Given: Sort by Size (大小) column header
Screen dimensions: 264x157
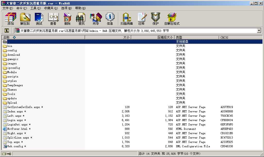Looking at the screenshot, I should coord(108,37).
